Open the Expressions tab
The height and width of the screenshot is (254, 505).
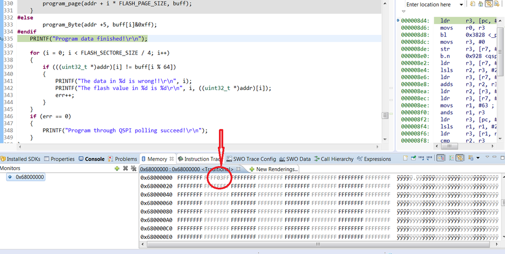(374, 159)
